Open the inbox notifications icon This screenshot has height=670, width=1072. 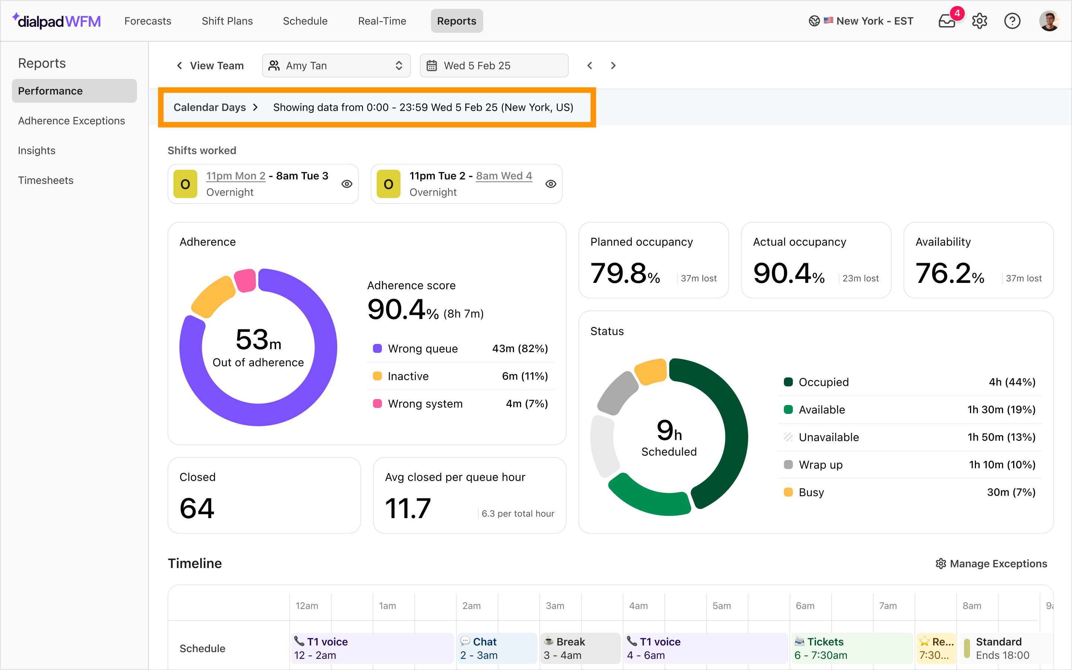coord(947,21)
